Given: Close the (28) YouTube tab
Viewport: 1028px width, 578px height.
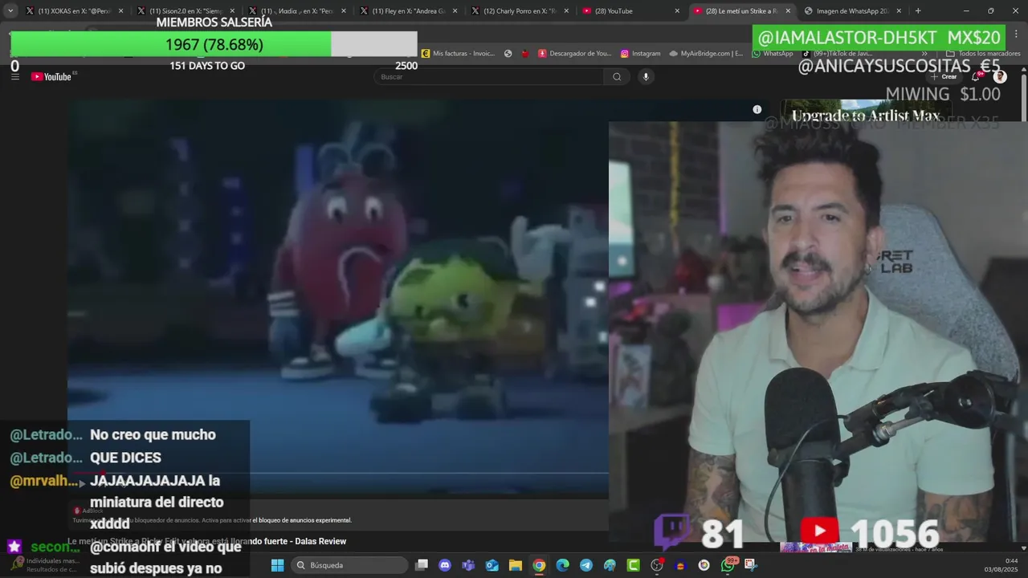Looking at the screenshot, I should click(677, 11).
